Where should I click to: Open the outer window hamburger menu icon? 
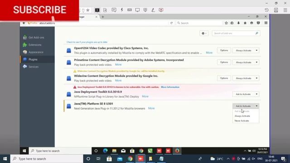(285, 10)
